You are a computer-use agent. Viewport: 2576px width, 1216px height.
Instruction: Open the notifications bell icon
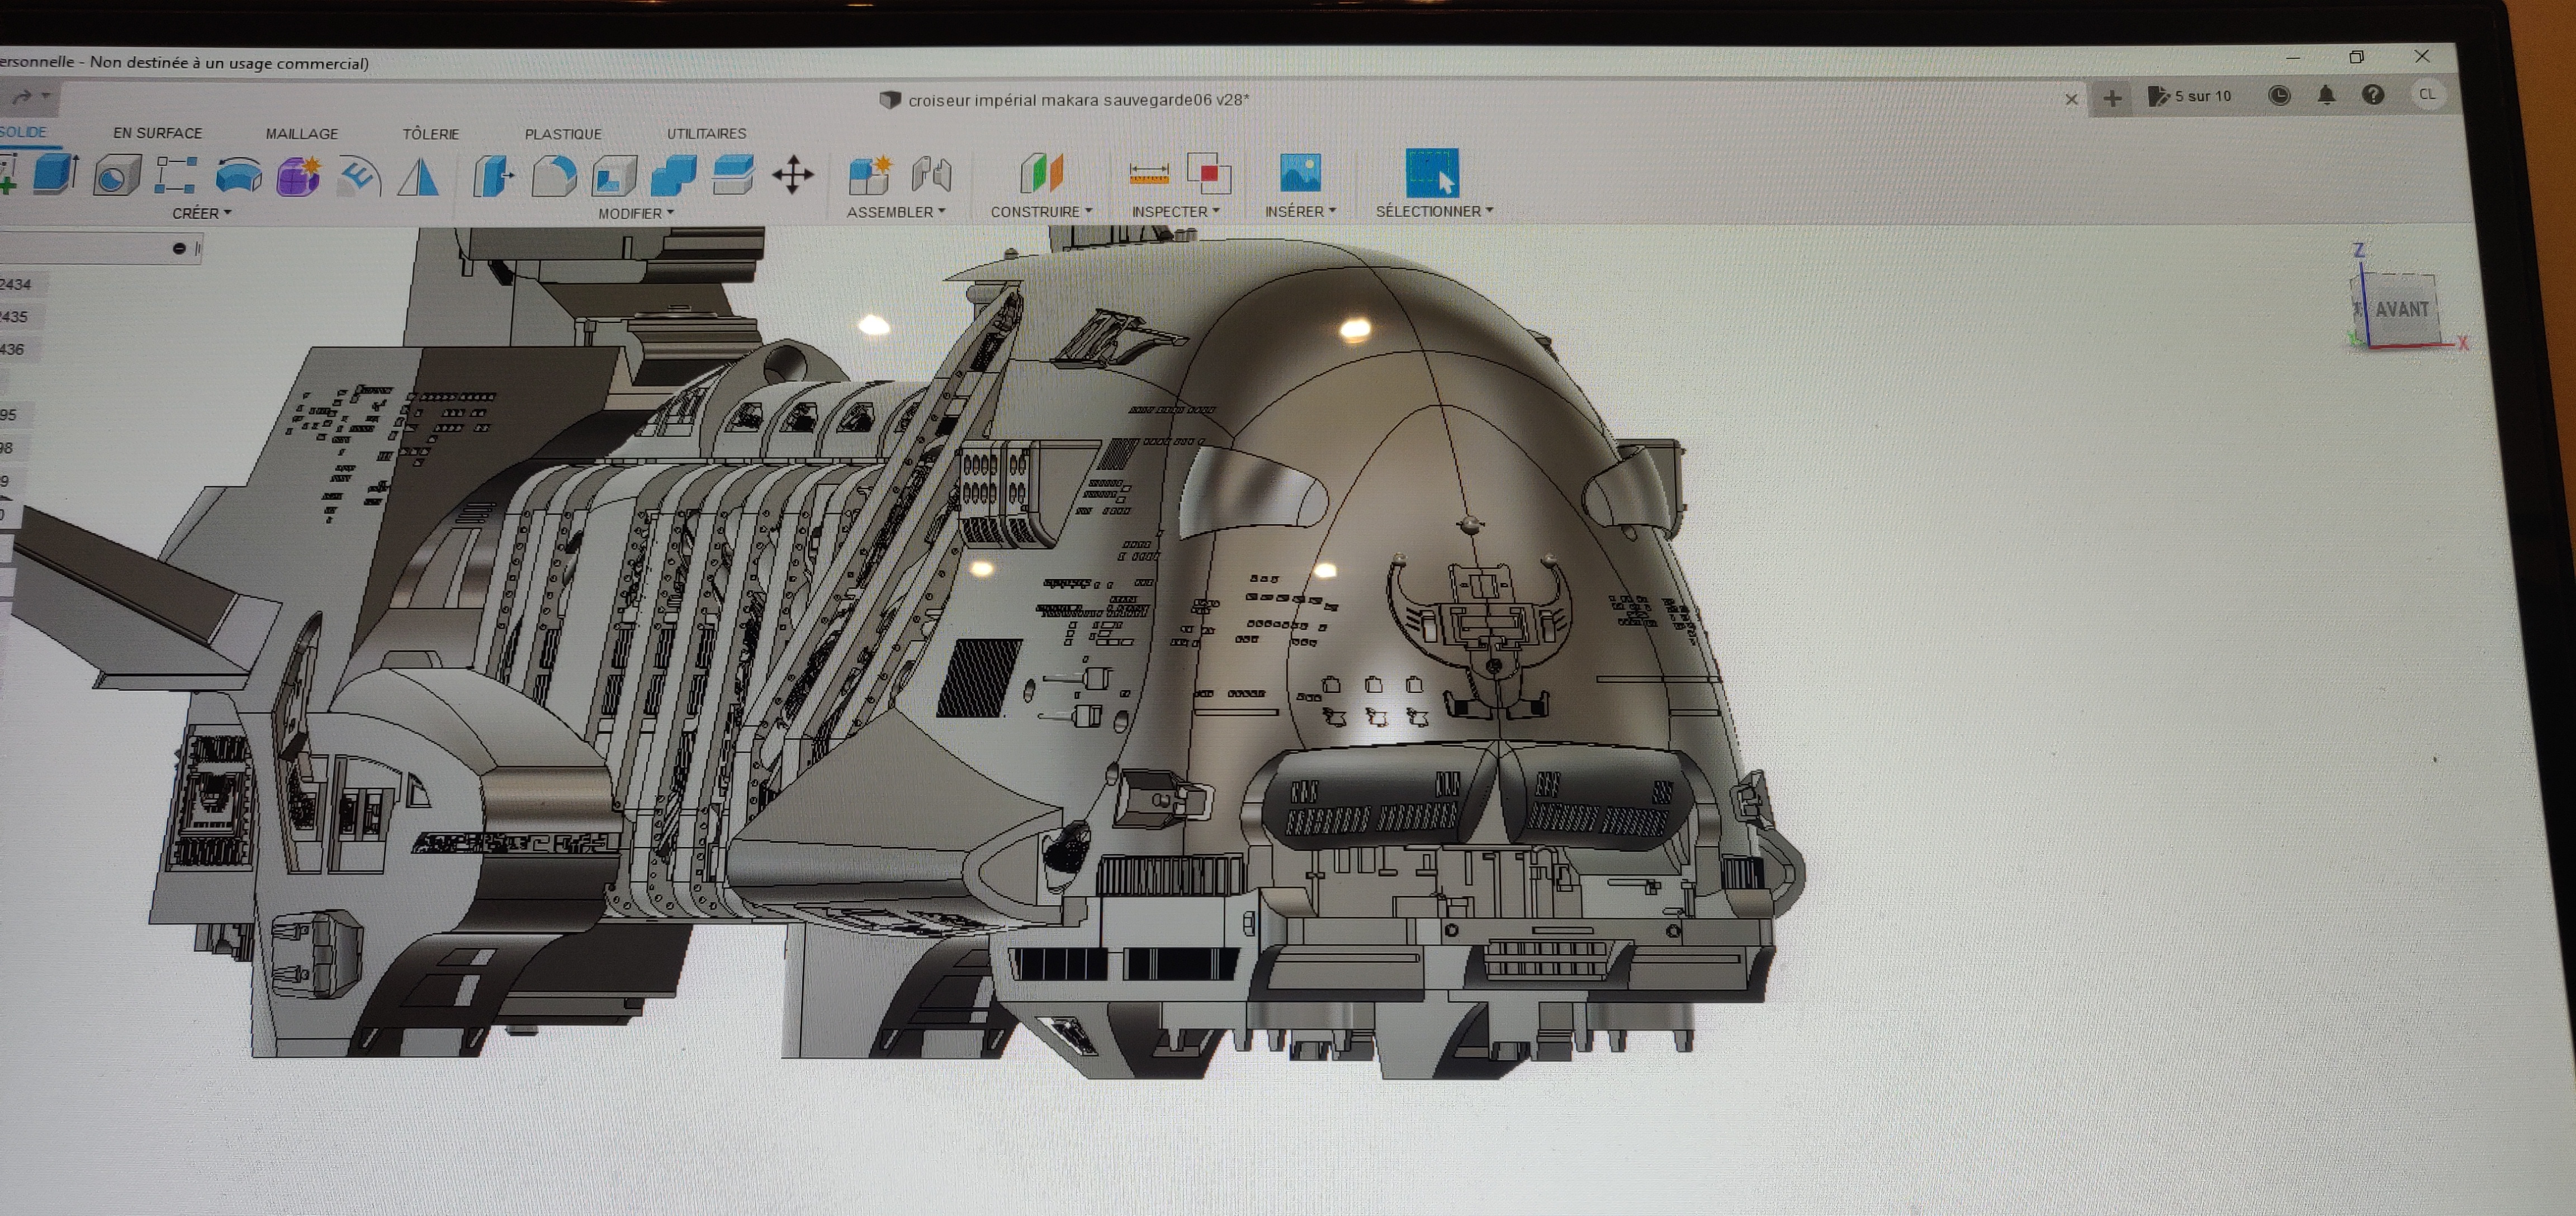2326,95
